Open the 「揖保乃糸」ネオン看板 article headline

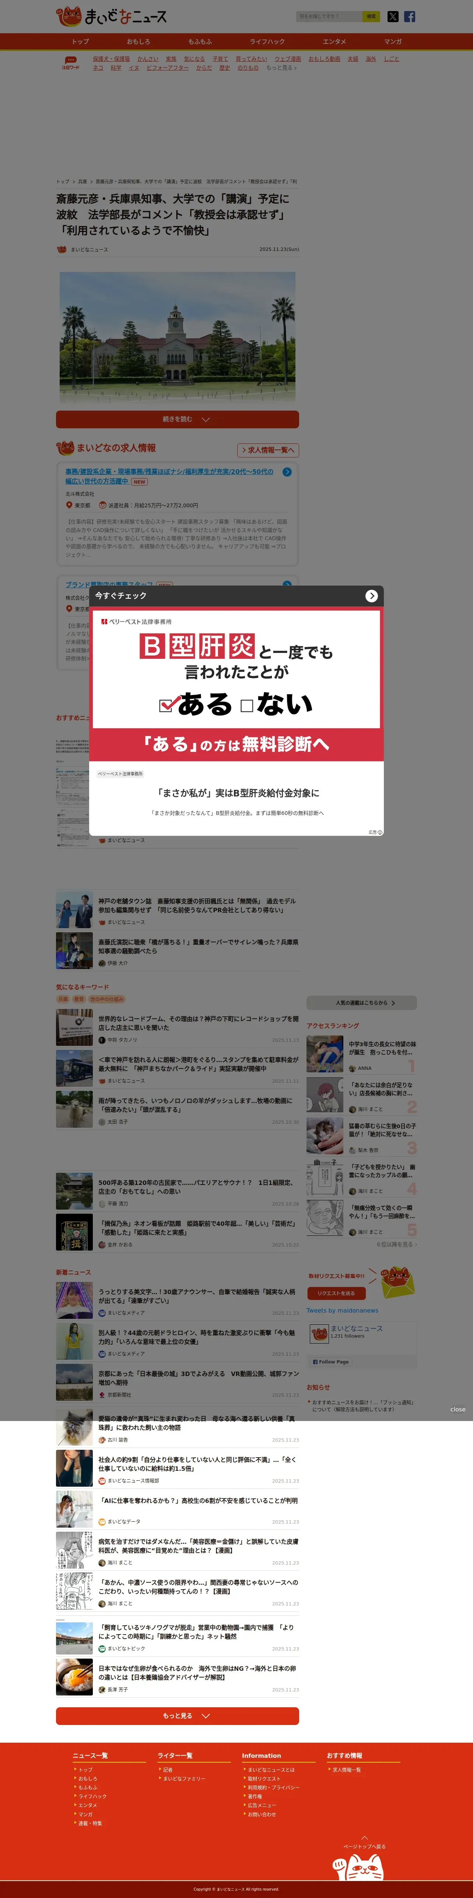[196, 1227]
